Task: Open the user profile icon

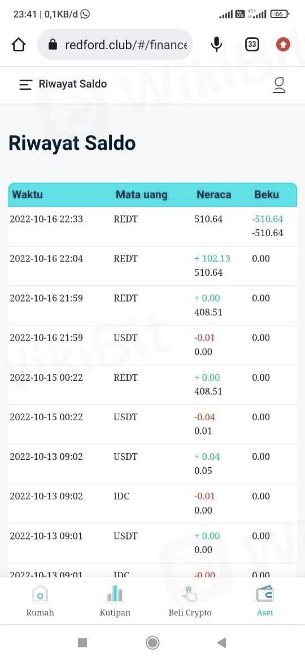Action: 280,85
